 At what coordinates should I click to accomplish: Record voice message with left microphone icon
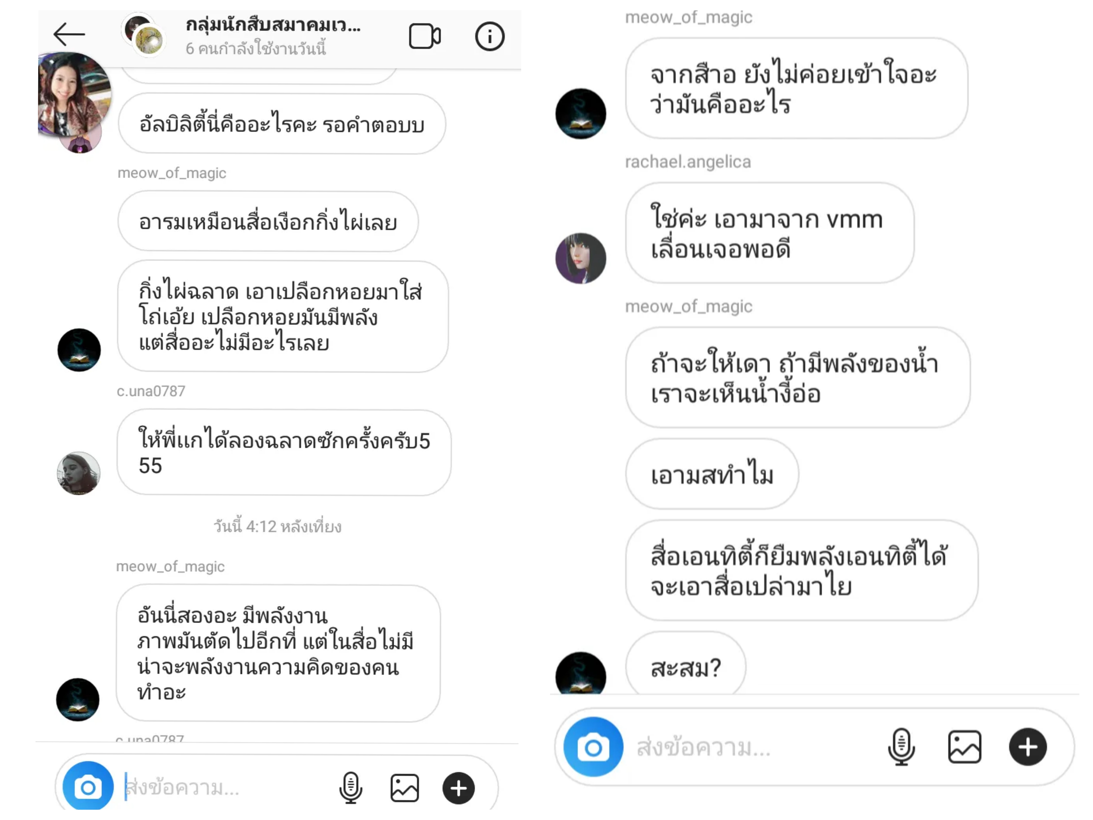coord(350,787)
